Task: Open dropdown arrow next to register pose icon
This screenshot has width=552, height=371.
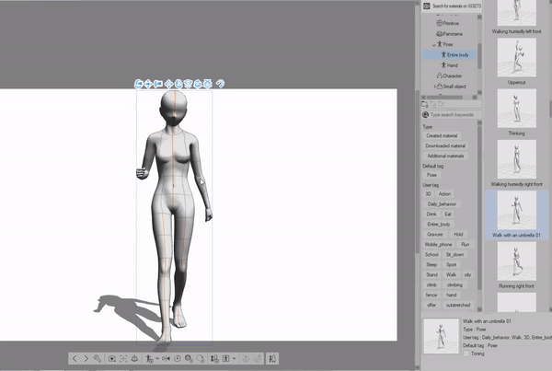Action: pyautogui.click(x=157, y=359)
